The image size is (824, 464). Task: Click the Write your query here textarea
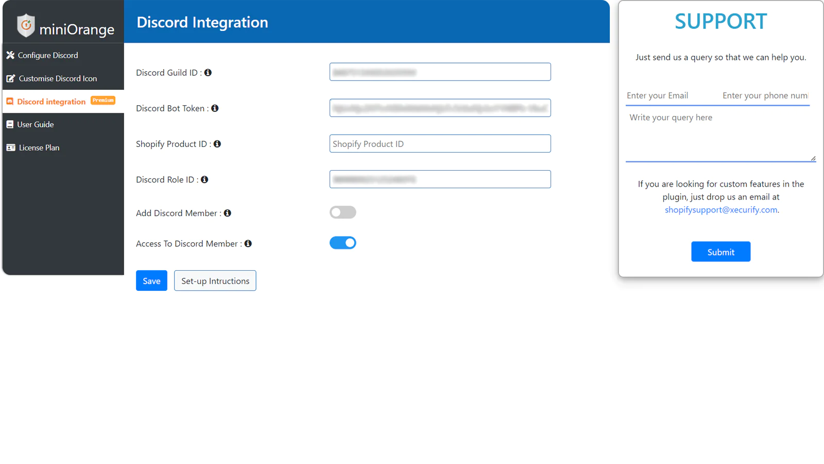click(720, 135)
